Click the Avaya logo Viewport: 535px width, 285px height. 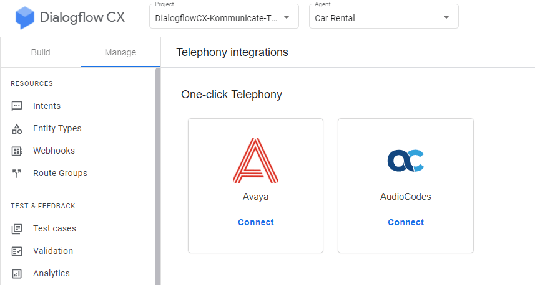tap(255, 160)
